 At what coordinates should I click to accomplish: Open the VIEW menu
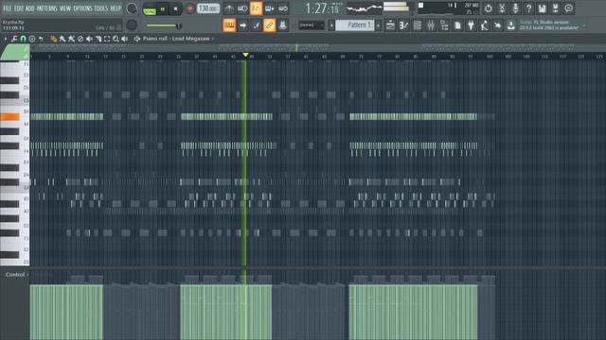(65, 8)
